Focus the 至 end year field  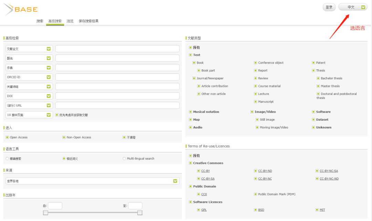[135, 206]
